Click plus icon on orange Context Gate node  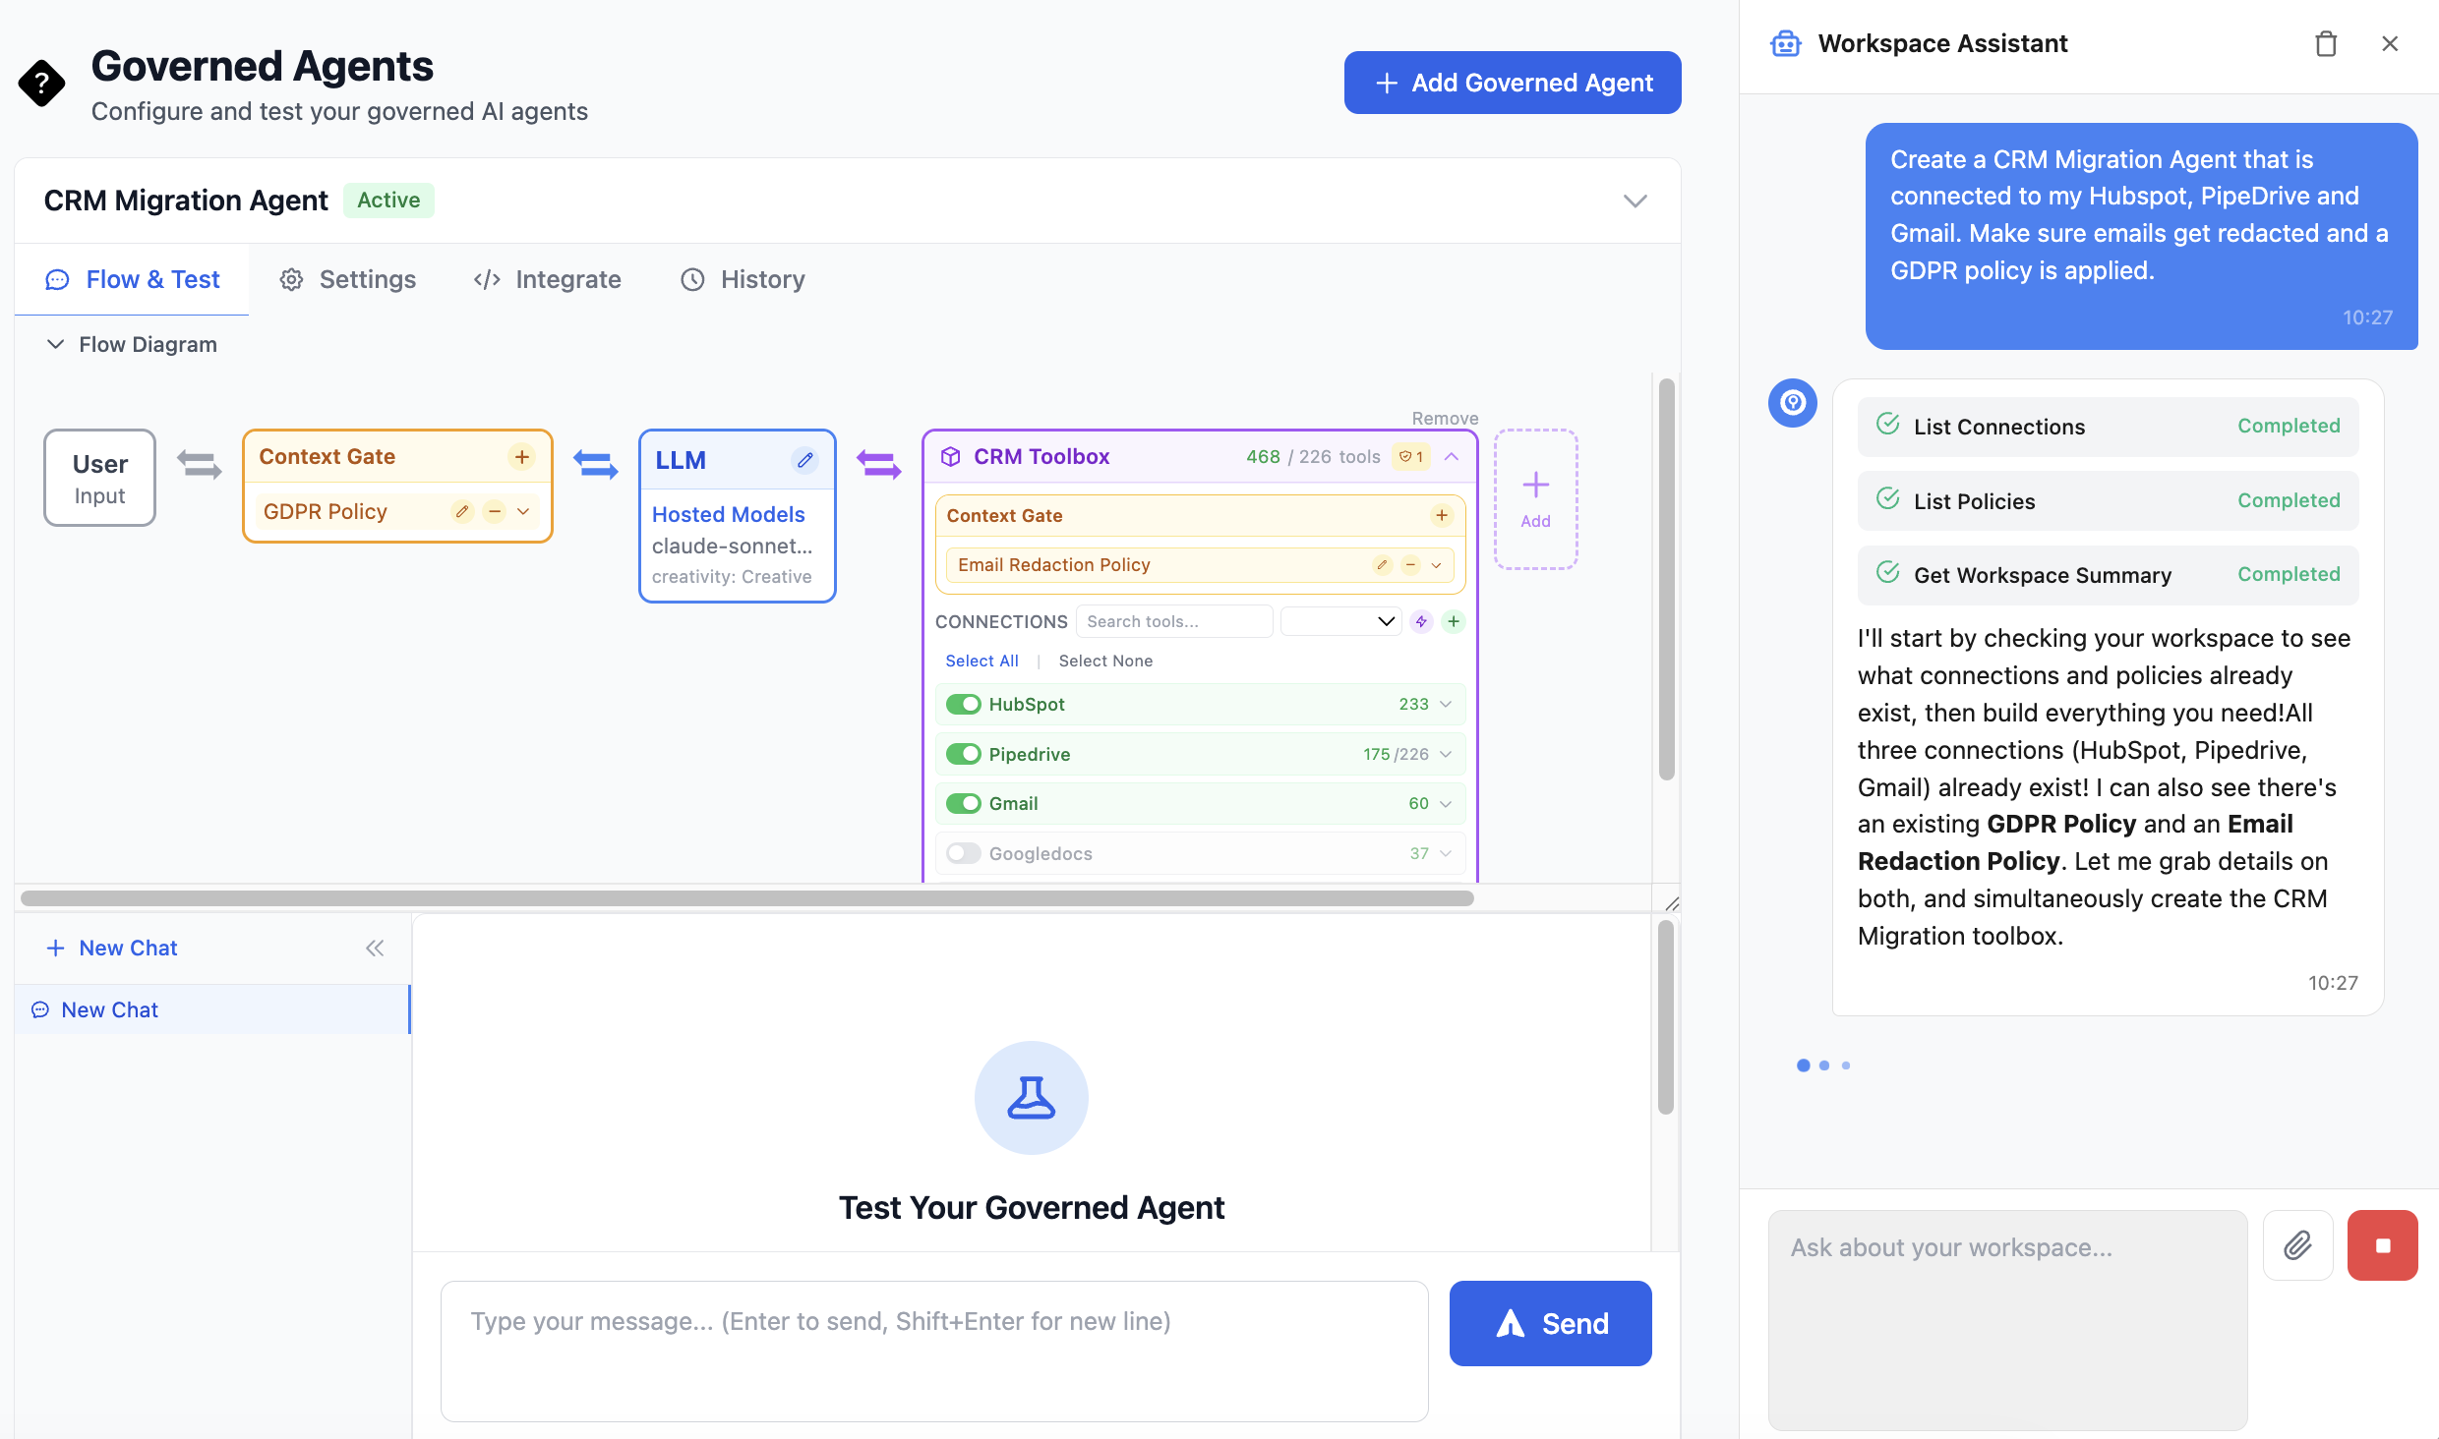tap(521, 457)
